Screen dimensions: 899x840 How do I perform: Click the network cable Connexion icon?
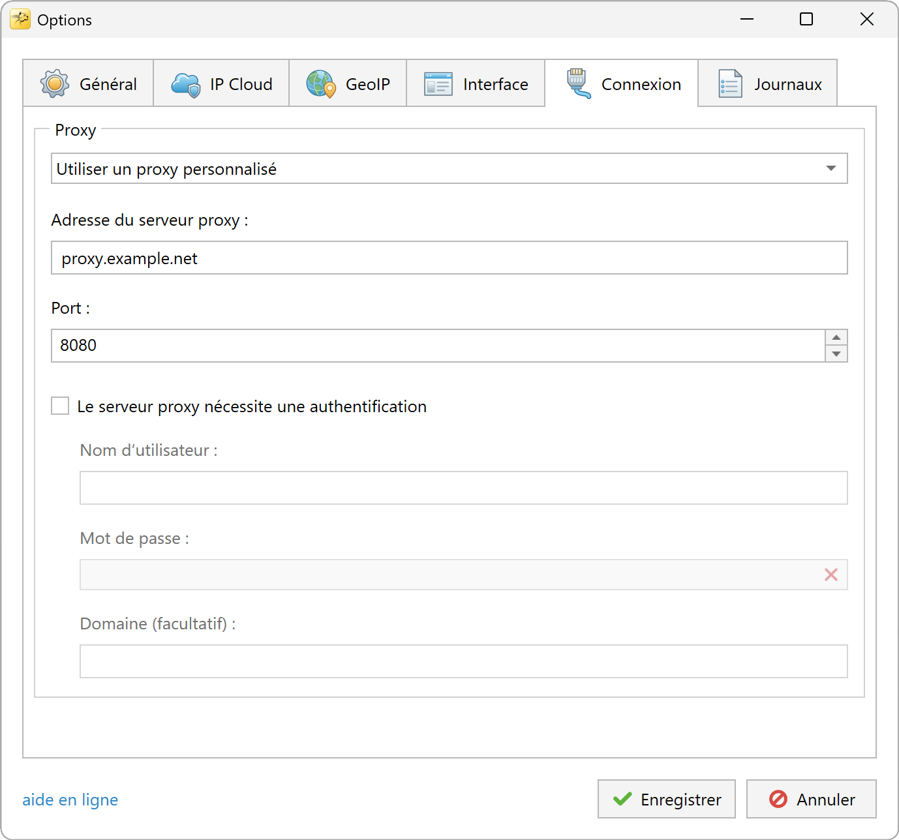[x=579, y=83]
